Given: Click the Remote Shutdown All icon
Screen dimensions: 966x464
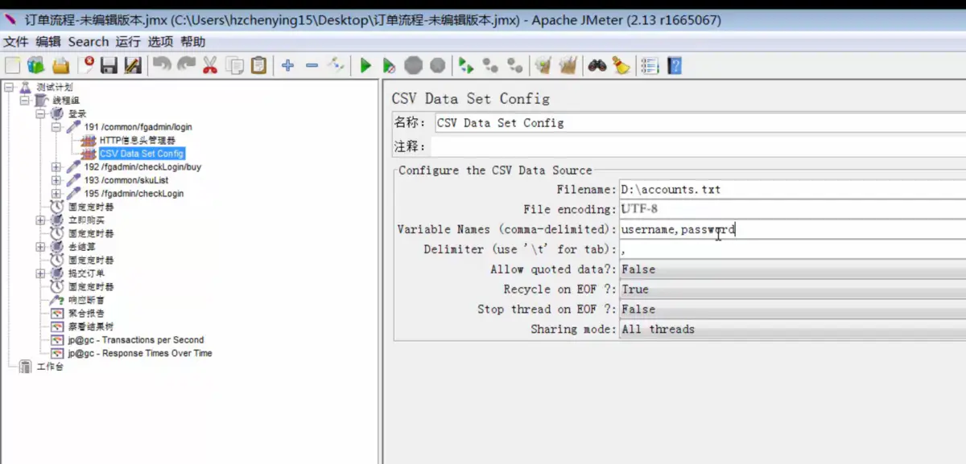Looking at the screenshot, I should [514, 65].
